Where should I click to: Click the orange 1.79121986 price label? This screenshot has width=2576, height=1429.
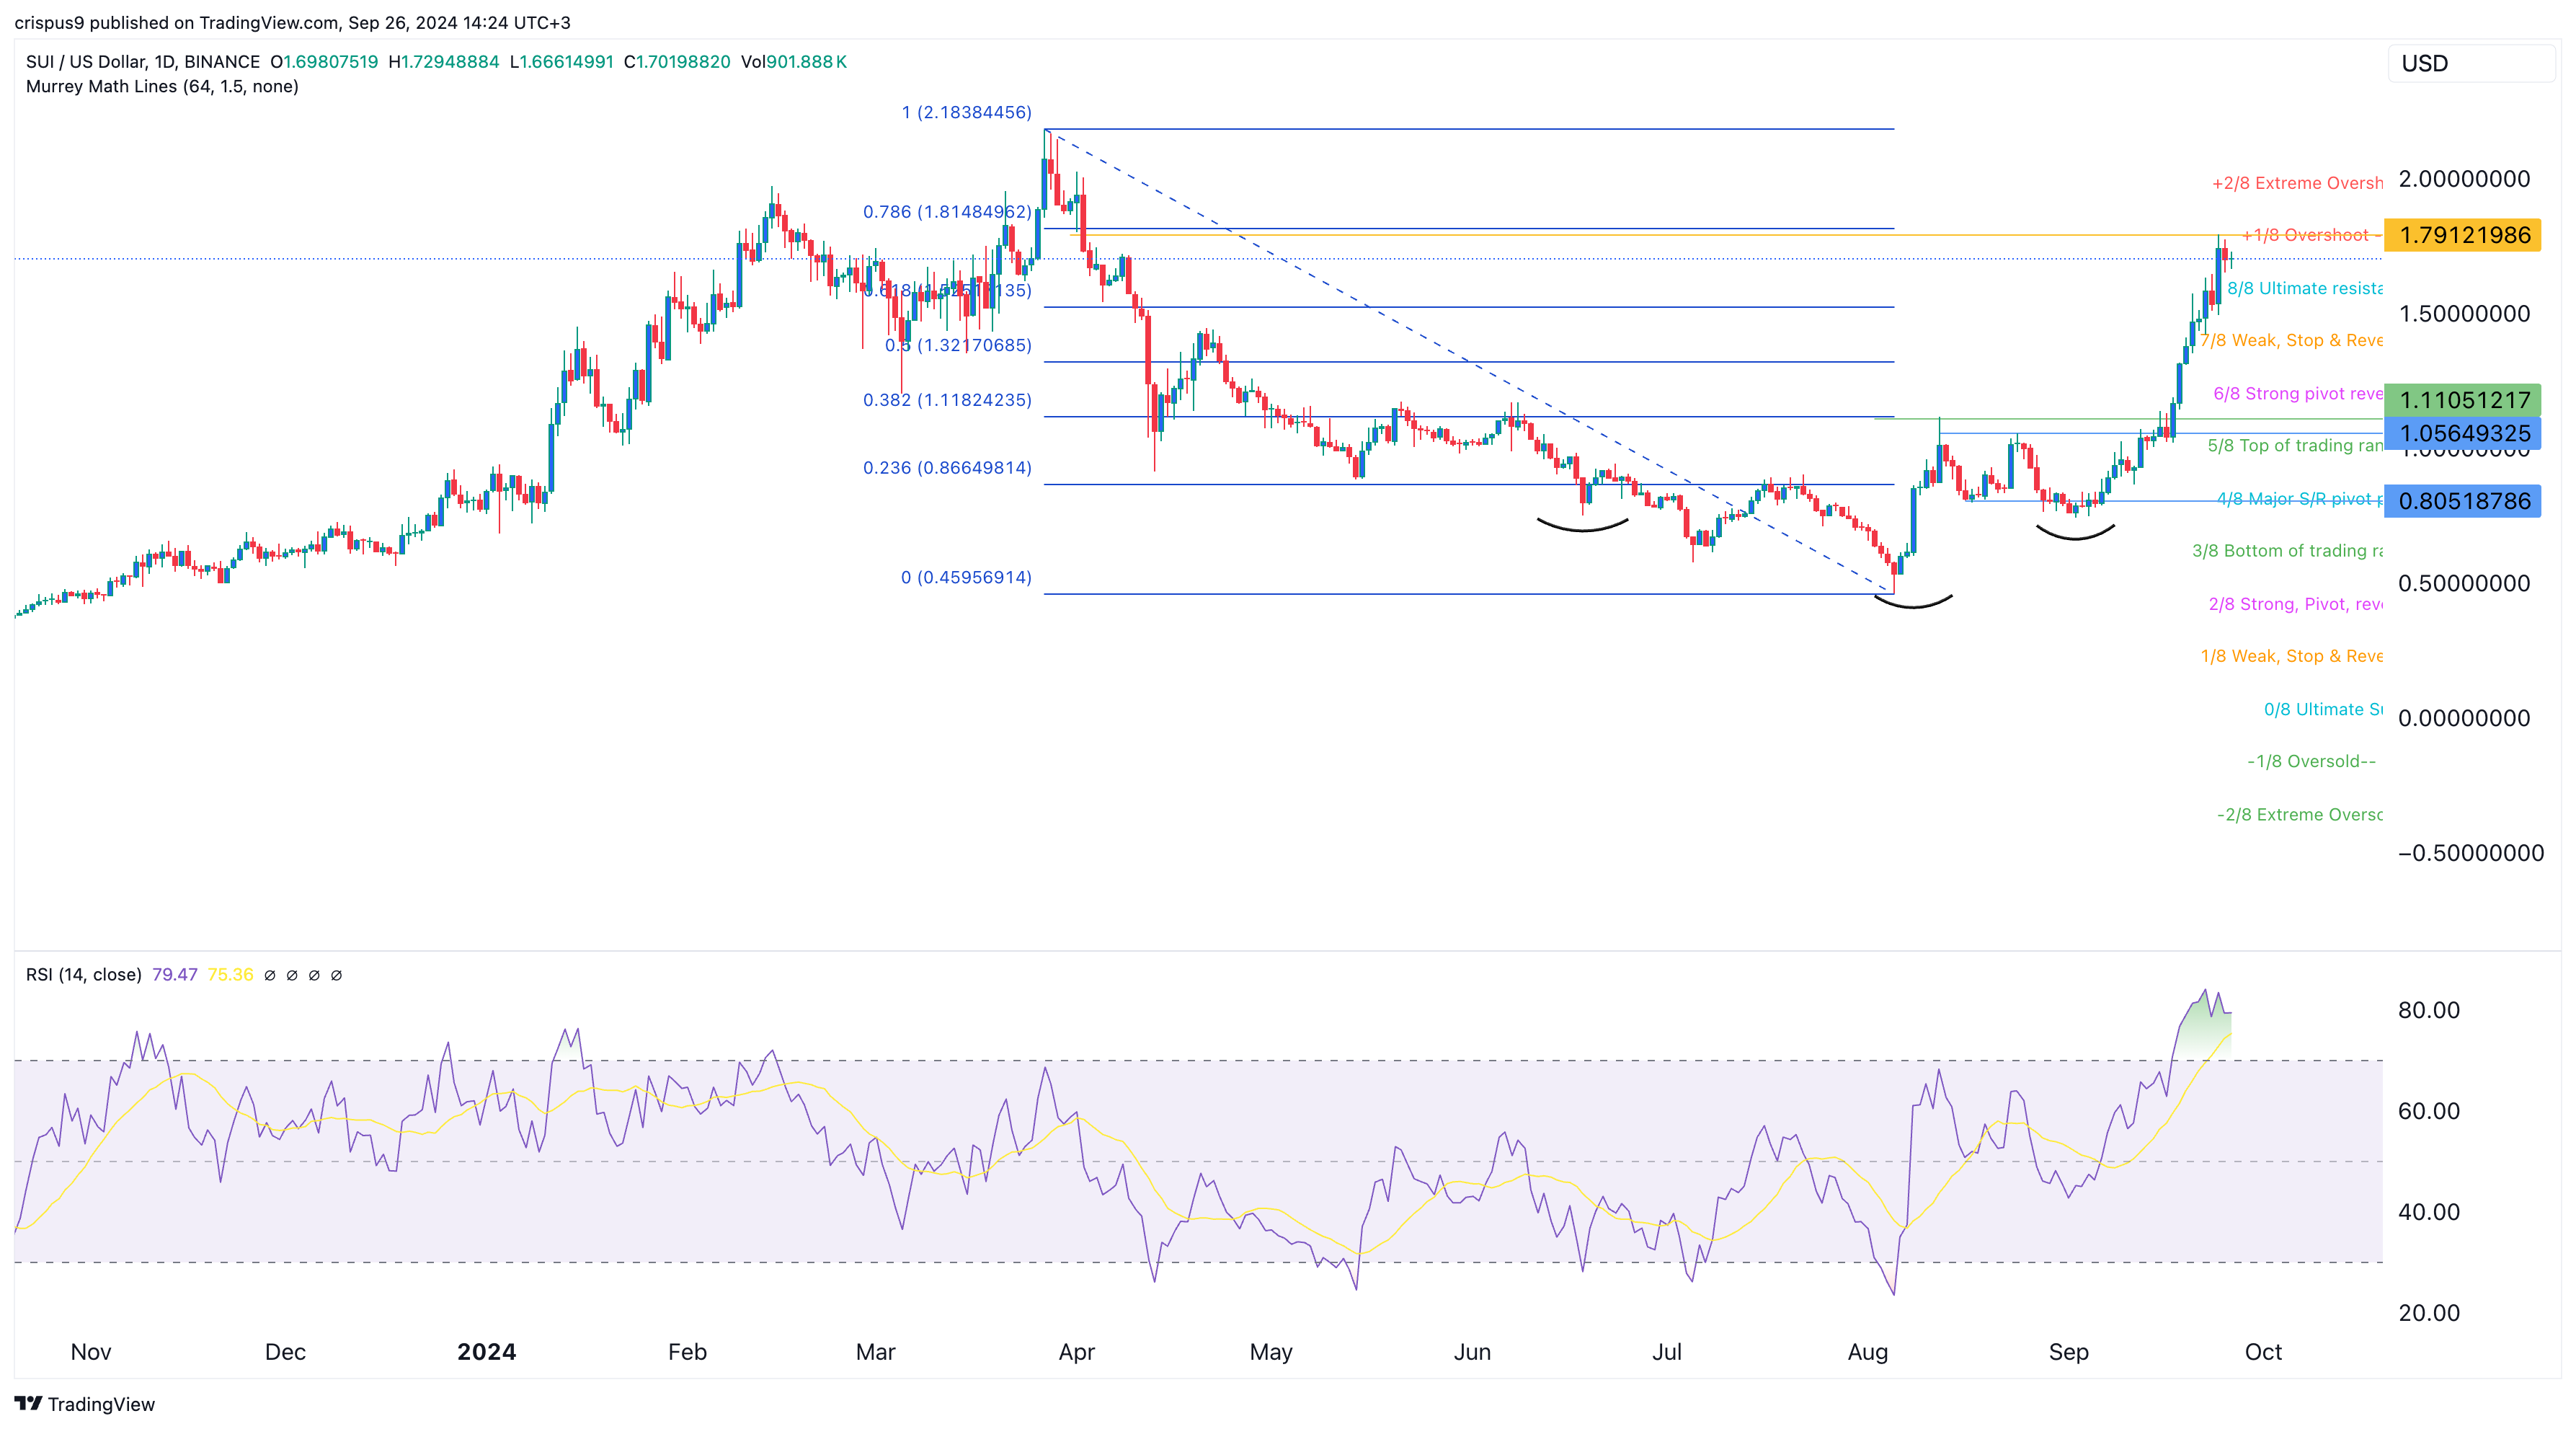coord(2462,235)
